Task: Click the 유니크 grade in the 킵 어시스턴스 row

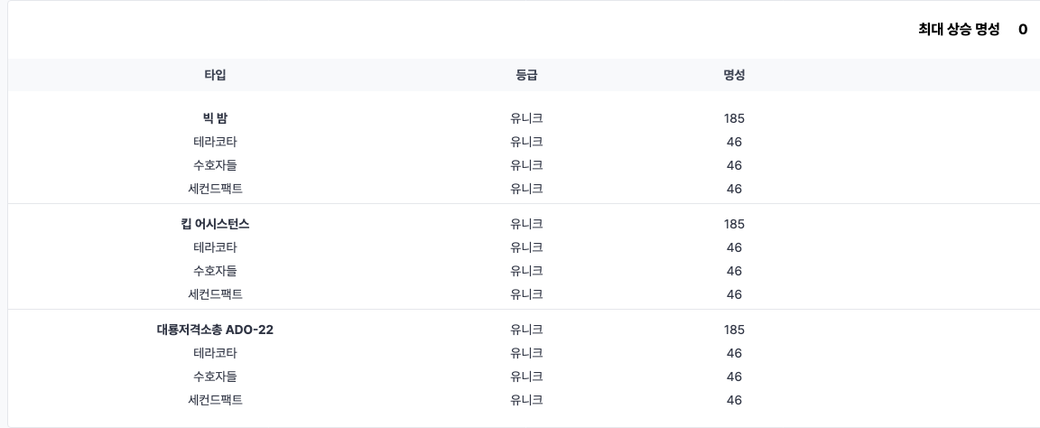Action: point(526,224)
